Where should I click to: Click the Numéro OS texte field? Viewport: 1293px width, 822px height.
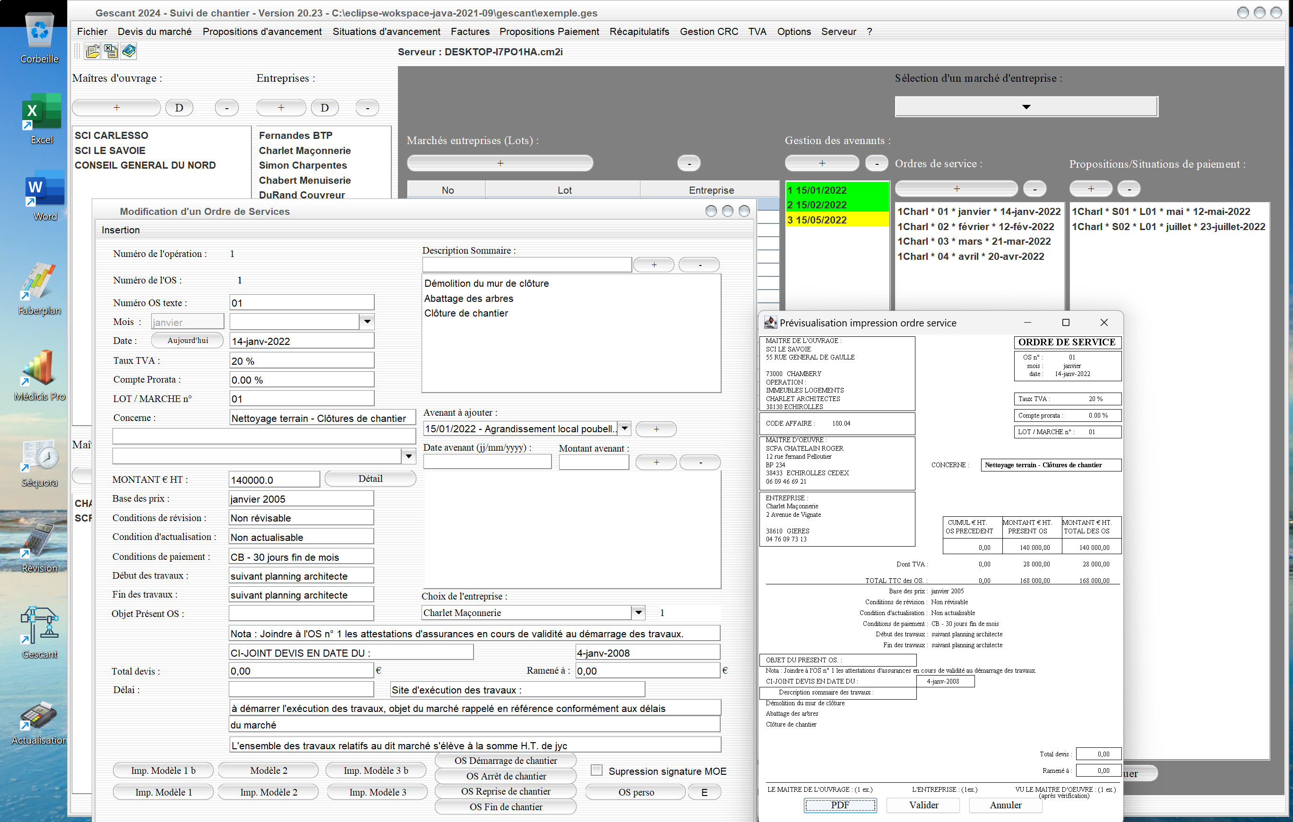click(x=301, y=302)
